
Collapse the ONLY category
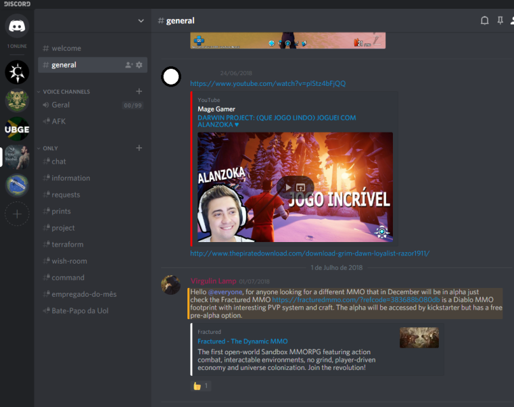50,149
